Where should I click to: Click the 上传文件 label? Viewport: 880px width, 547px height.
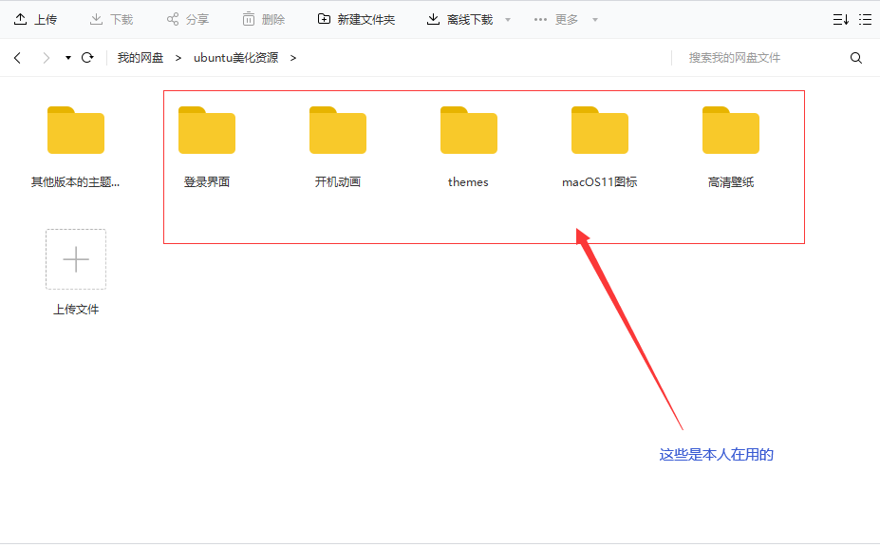click(76, 310)
